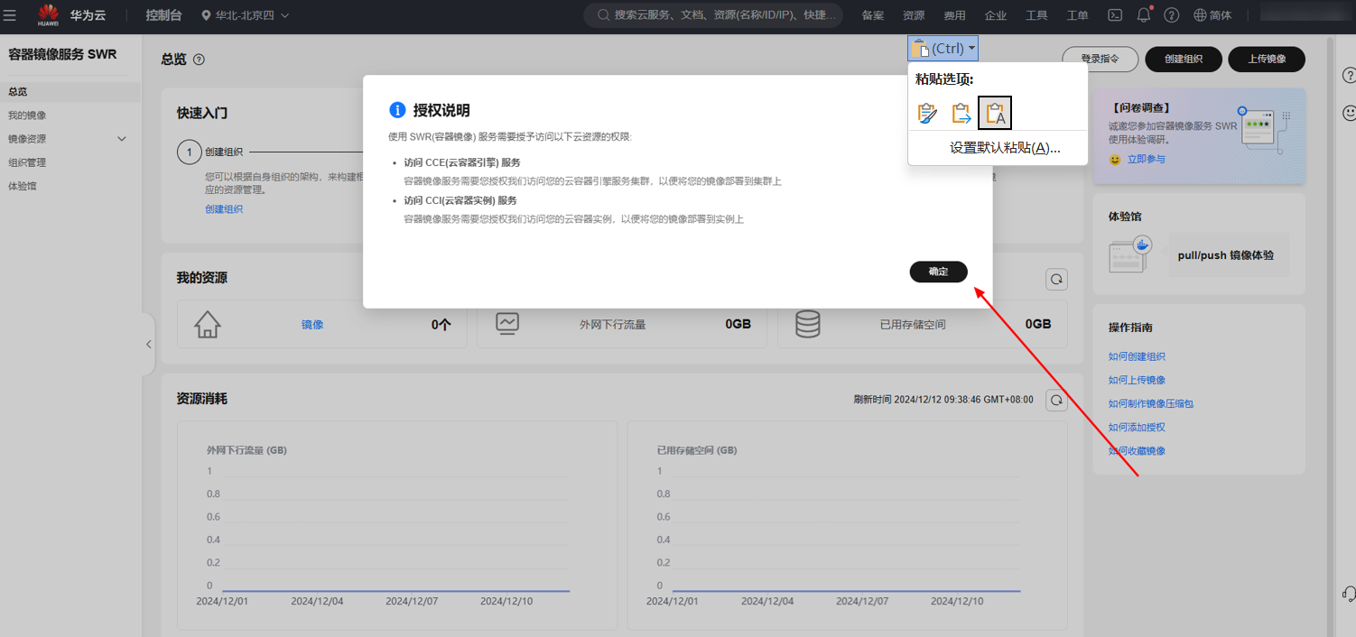Collapse the left sidebar panel

coord(149,344)
